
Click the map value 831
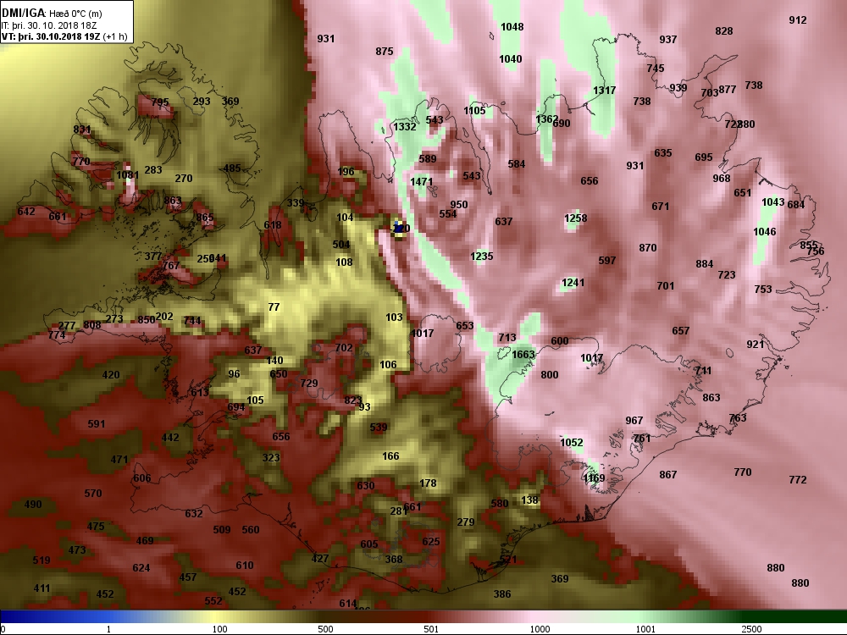[82, 129]
